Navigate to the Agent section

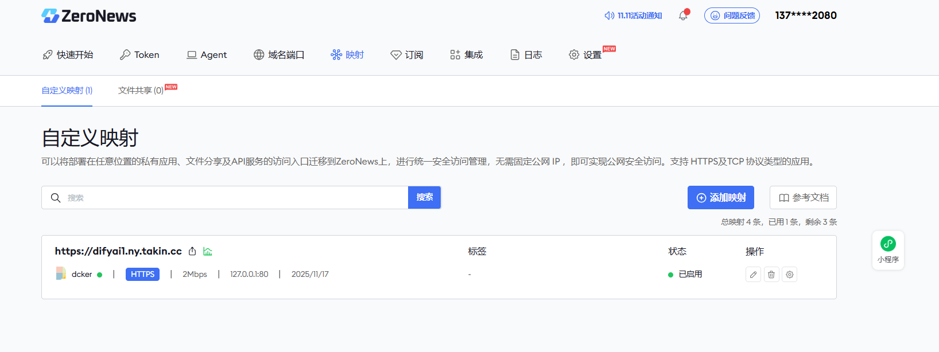point(207,54)
